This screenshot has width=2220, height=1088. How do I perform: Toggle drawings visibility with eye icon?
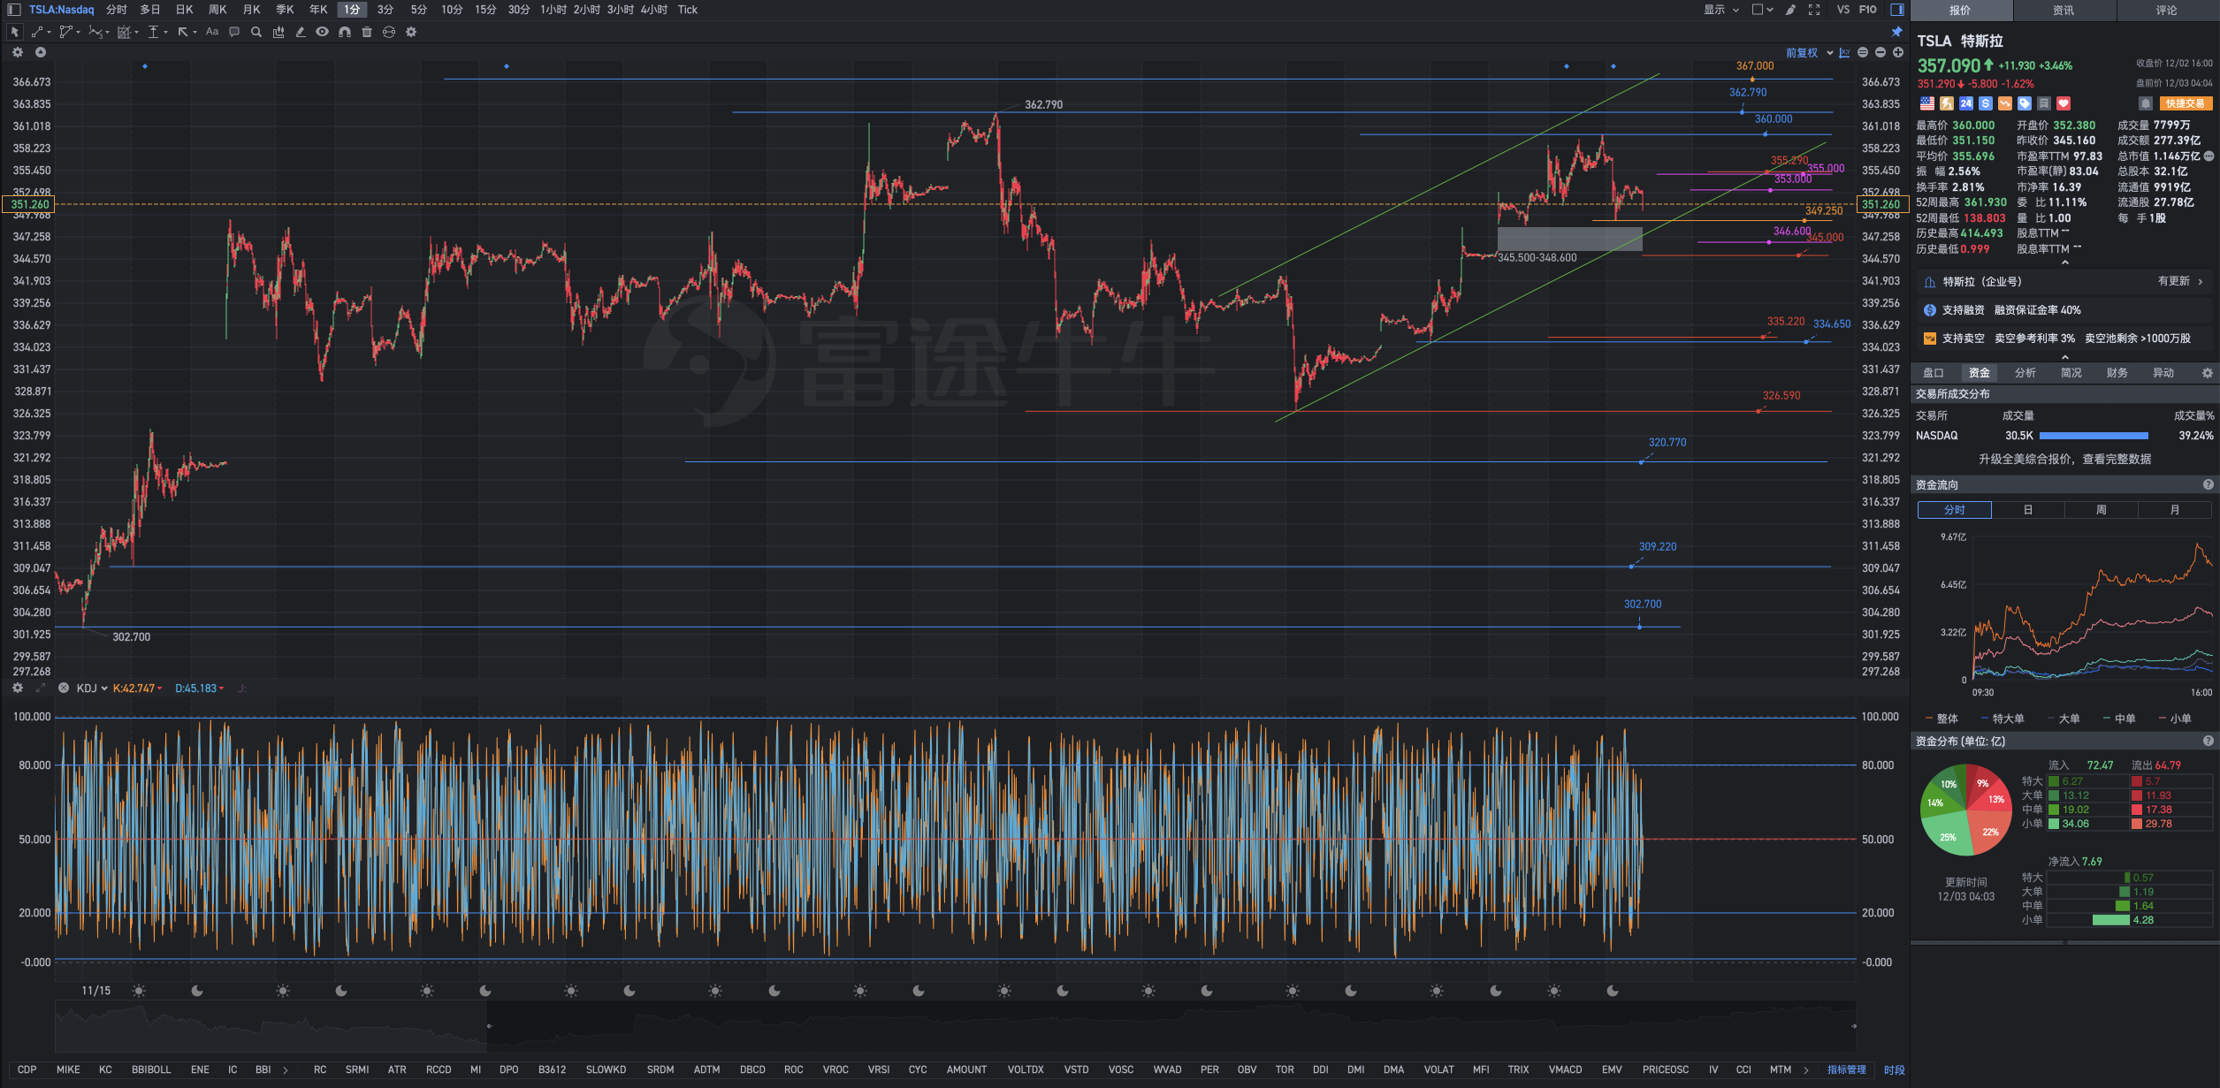tap(323, 32)
